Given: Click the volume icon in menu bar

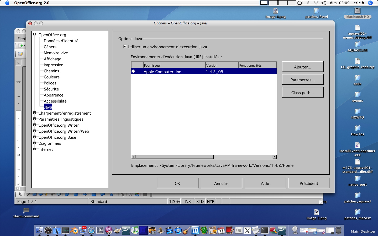Looking at the screenshot, I should click(324, 3).
